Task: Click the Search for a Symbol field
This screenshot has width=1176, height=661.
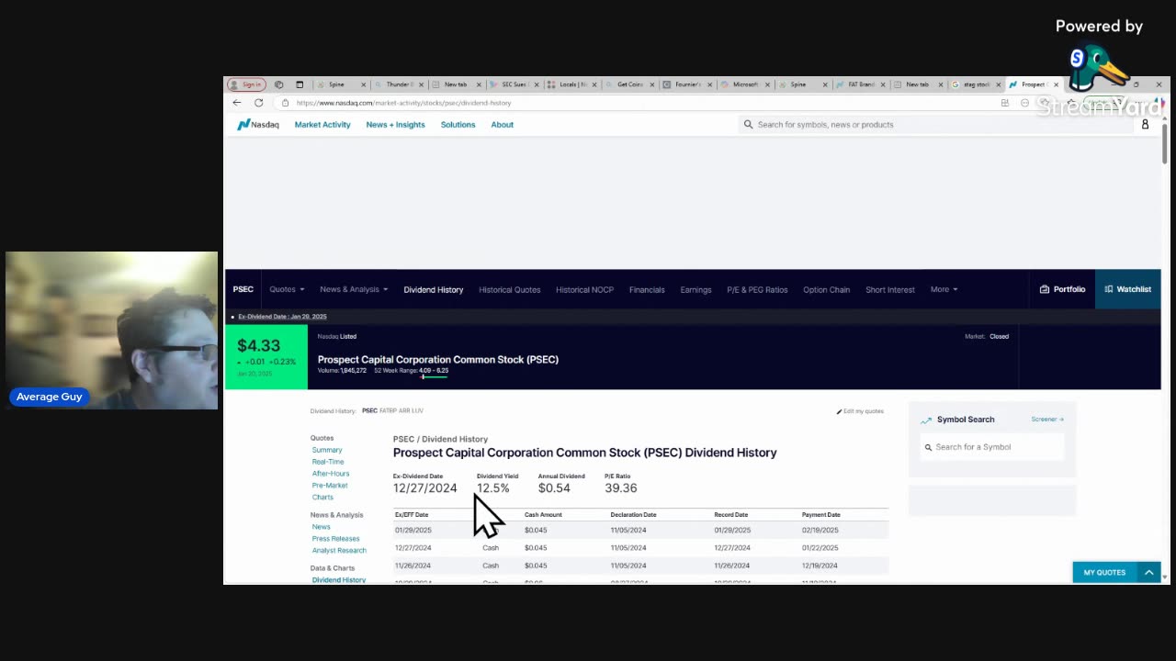Action: (992, 447)
